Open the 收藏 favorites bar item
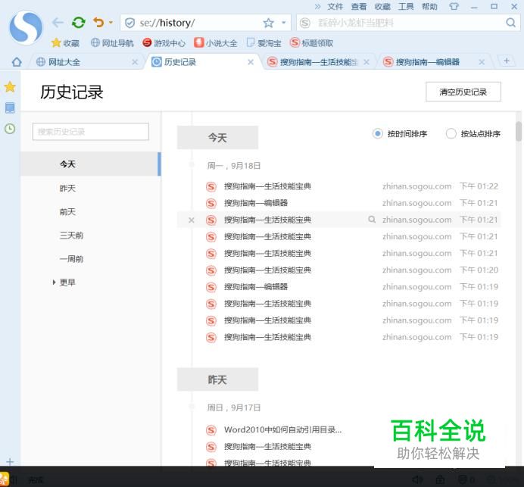524x487 pixels. pos(65,42)
